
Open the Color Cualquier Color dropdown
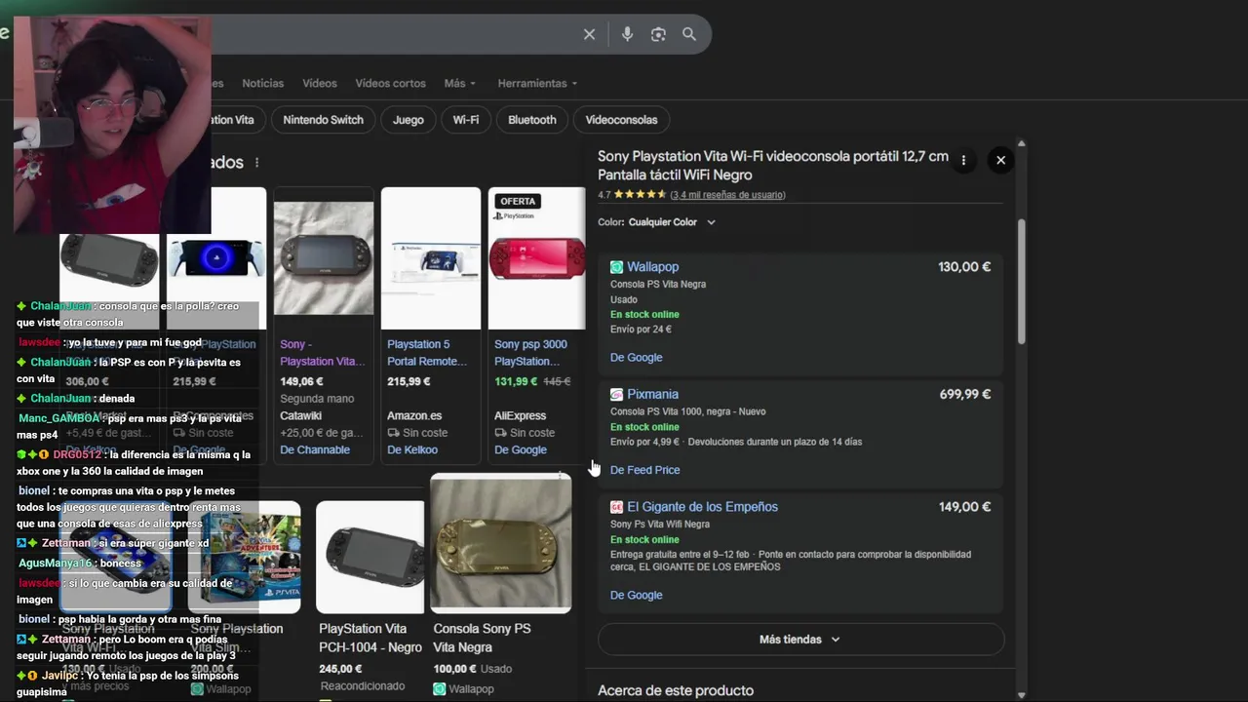657,222
